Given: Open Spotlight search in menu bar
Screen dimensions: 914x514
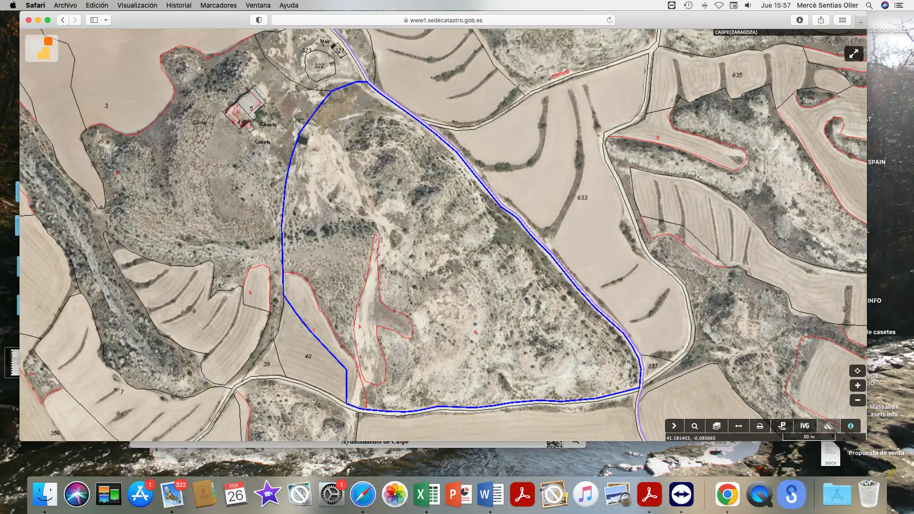Looking at the screenshot, I should 869,5.
